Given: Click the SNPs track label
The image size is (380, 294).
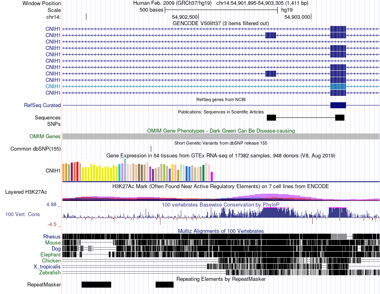Looking at the screenshot, I should coord(54,124).
